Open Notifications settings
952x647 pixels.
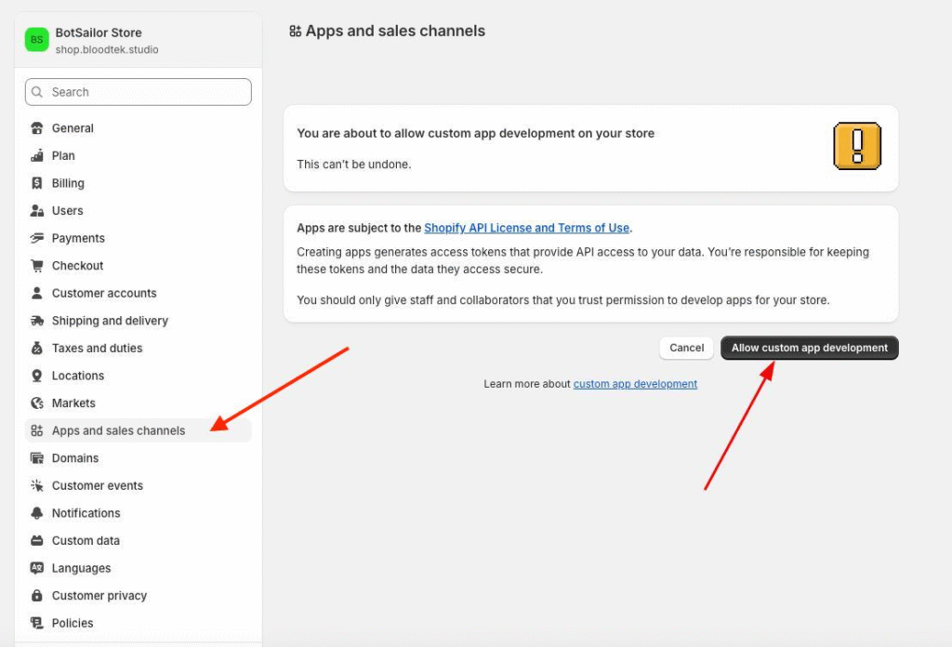(x=138, y=513)
